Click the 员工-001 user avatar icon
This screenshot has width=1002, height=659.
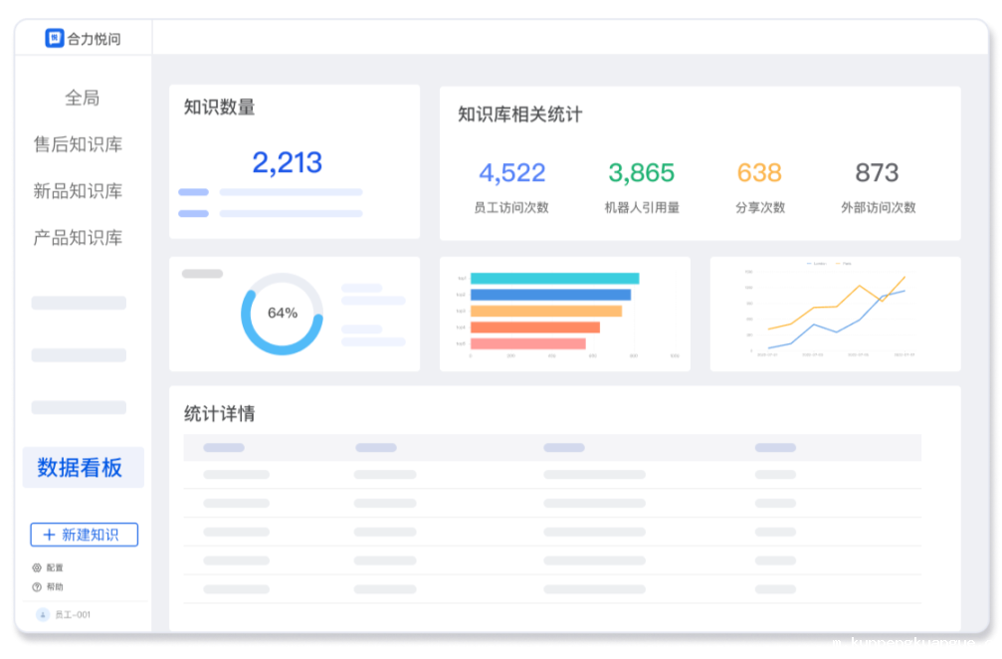coord(43,614)
